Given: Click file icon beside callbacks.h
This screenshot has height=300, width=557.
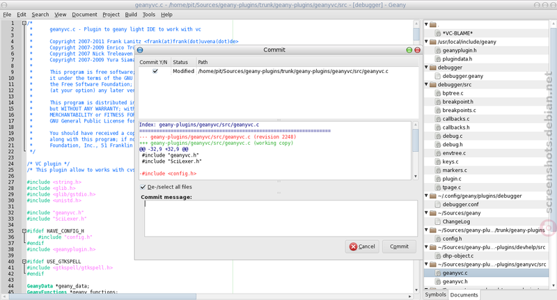Looking at the screenshot, I should tap(438, 127).
